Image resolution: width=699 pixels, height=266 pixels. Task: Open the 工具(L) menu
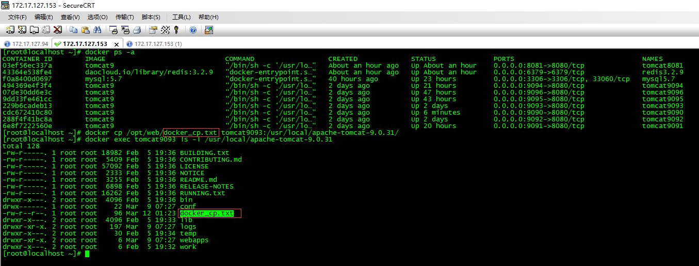(181, 17)
